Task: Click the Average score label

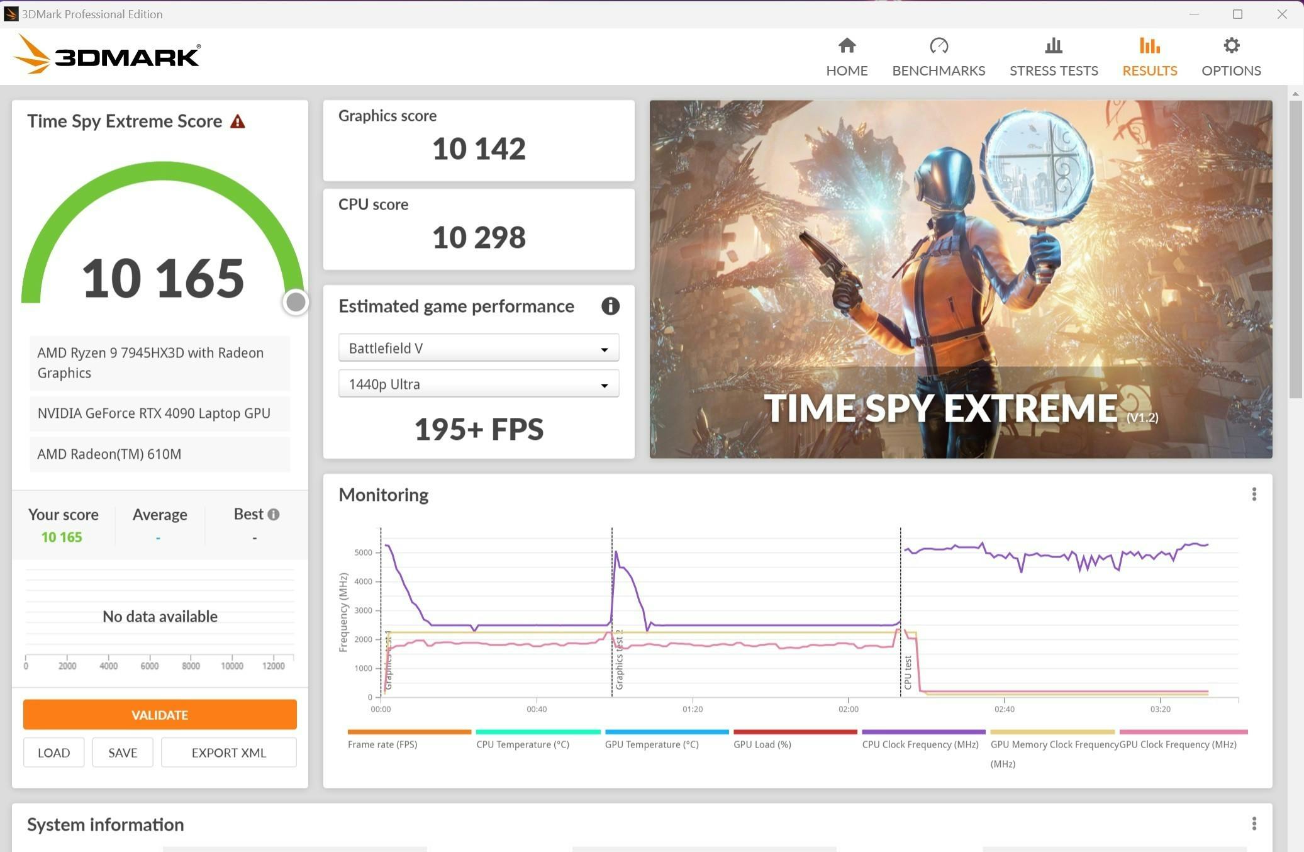Action: coord(160,514)
